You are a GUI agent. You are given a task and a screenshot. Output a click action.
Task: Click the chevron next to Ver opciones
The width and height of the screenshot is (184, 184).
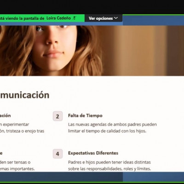(x=116, y=18)
